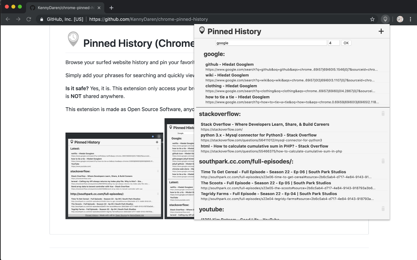Reload the page

click(29, 19)
